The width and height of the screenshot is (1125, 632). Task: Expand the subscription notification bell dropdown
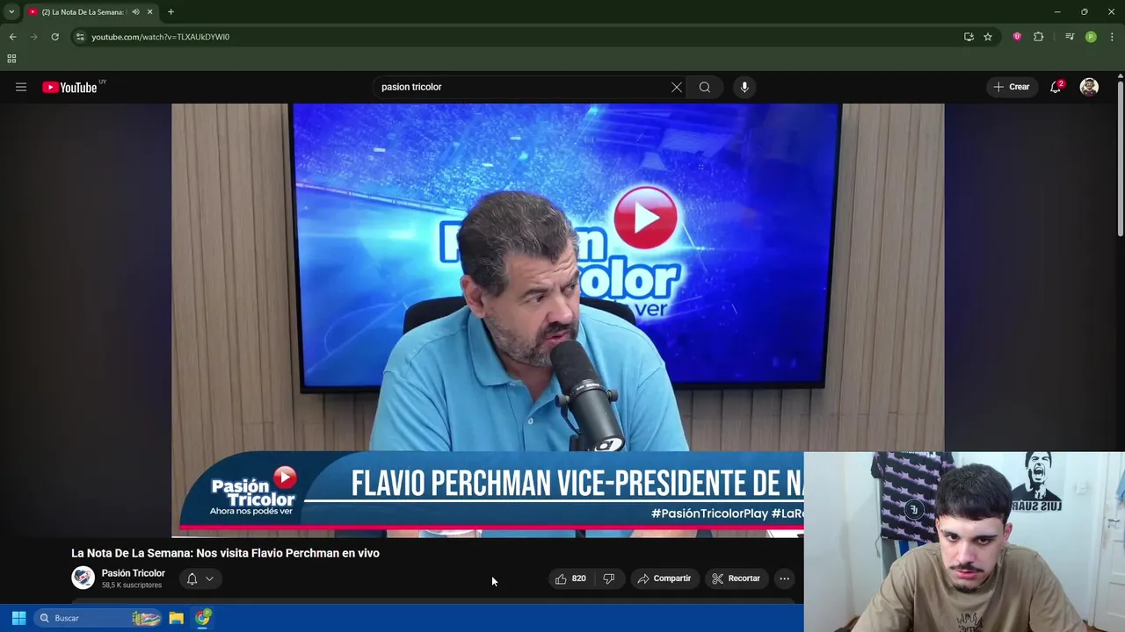[x=200, y=578]
